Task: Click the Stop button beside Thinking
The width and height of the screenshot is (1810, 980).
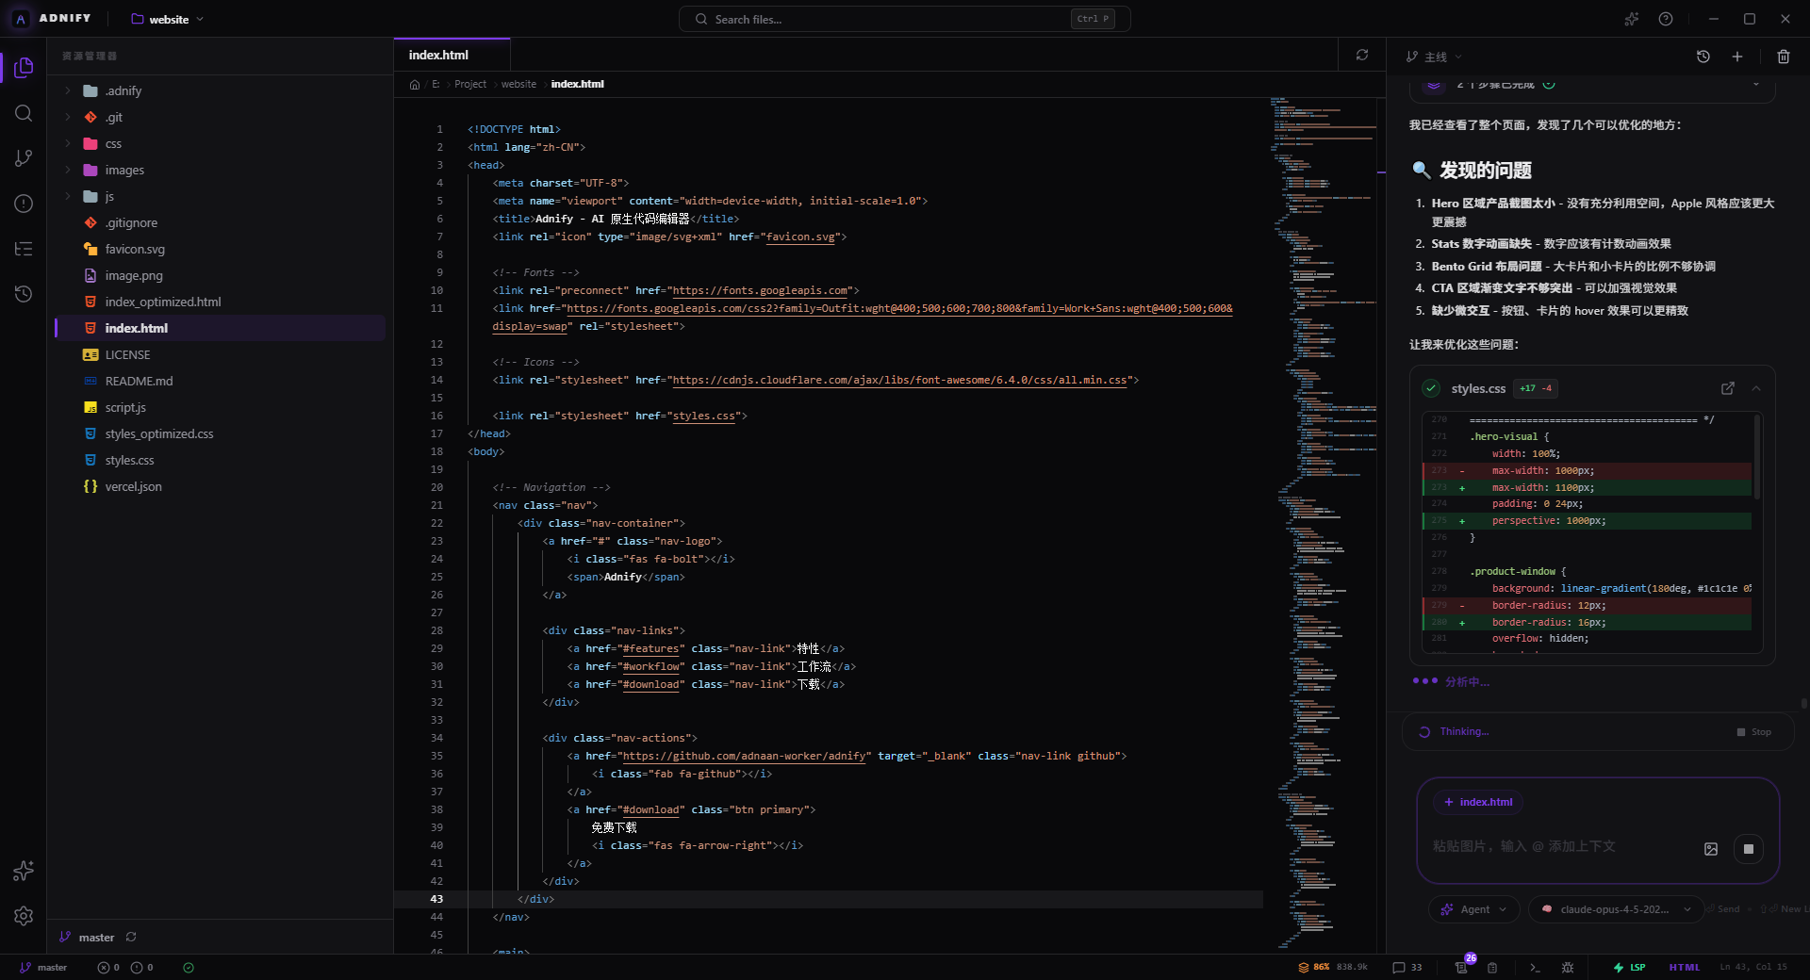Action: 1754,732
